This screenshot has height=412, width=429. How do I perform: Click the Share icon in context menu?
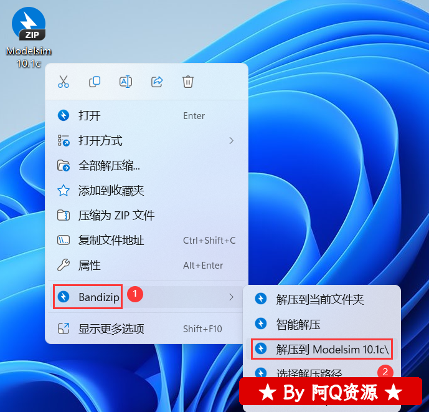point(157,82)
